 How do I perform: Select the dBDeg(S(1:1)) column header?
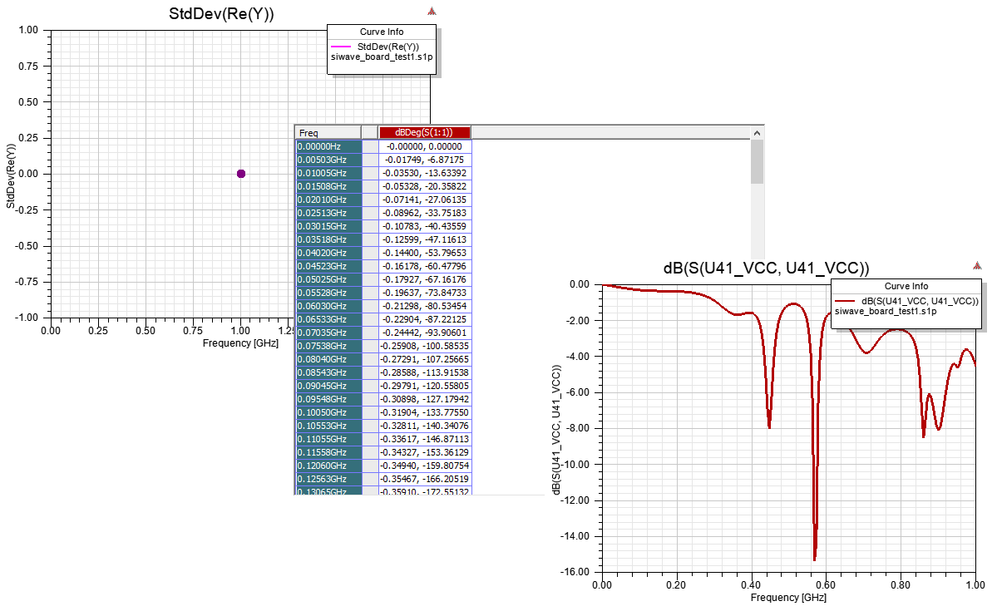point(425,132)
